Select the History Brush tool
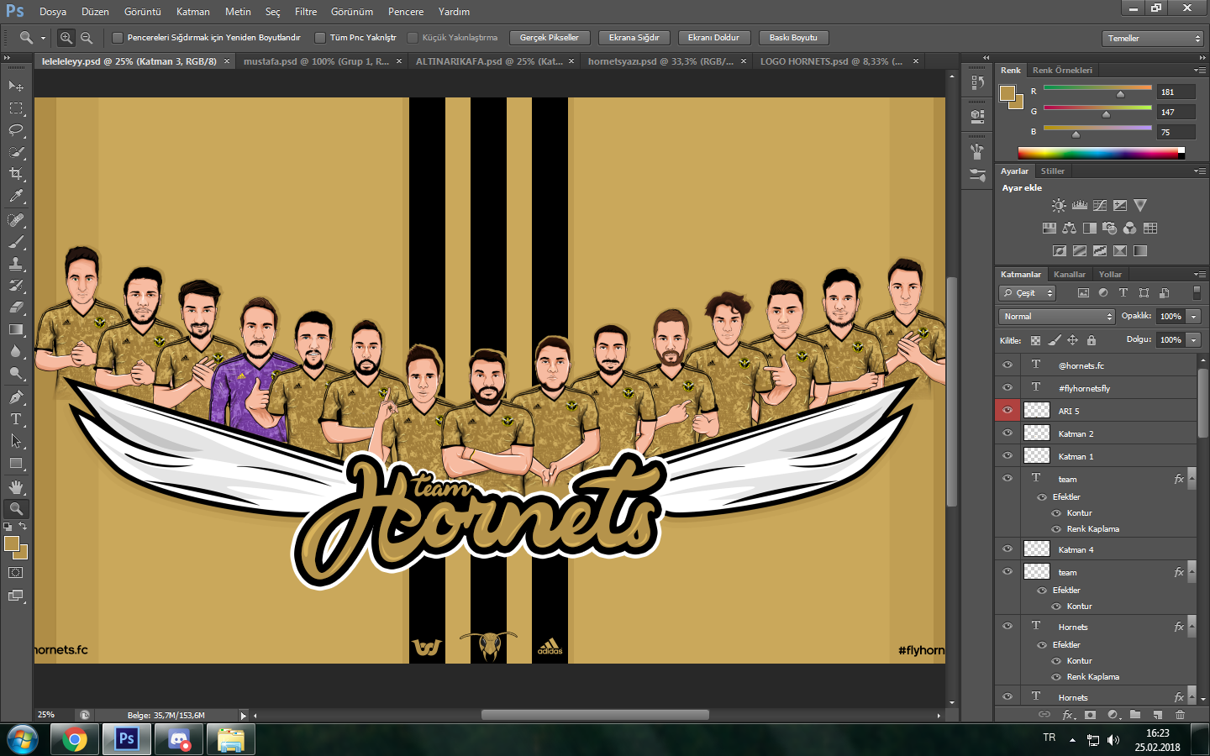This screenshot has height=756, width=1210. (16, 286)
